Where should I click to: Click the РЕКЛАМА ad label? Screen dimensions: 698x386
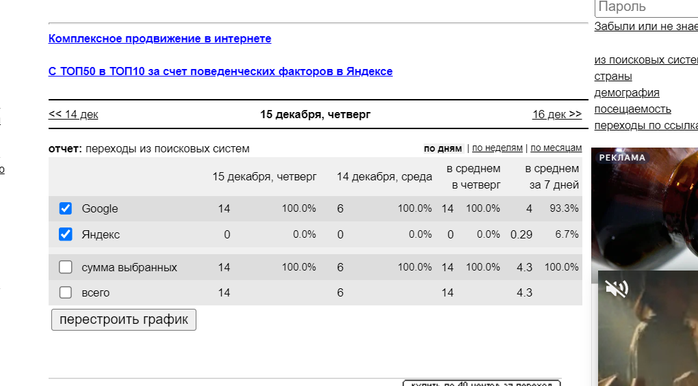(x=622, y=158)
